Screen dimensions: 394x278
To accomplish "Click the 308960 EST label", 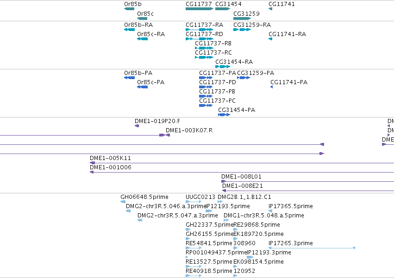I will click(244, 244).
